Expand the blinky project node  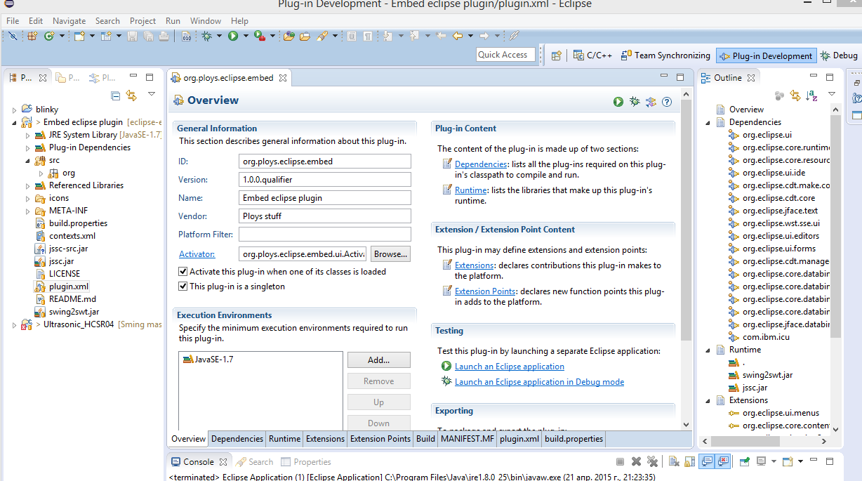(x=14, y=110)
